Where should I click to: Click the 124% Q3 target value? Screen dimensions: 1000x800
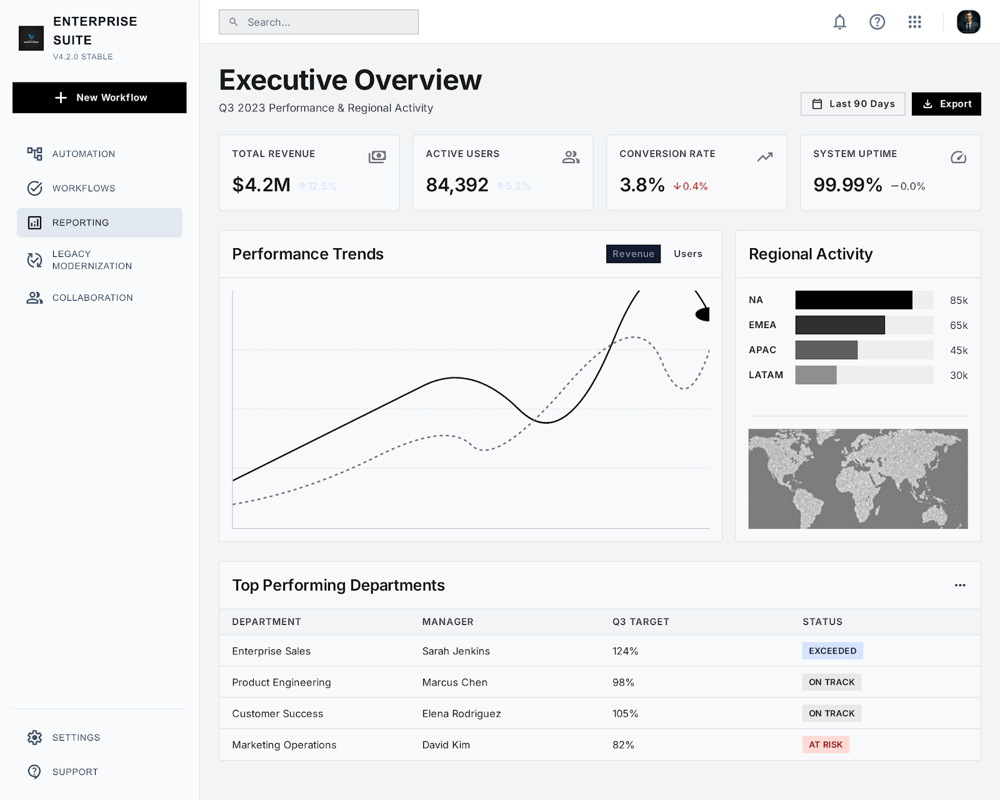point(625,651)
